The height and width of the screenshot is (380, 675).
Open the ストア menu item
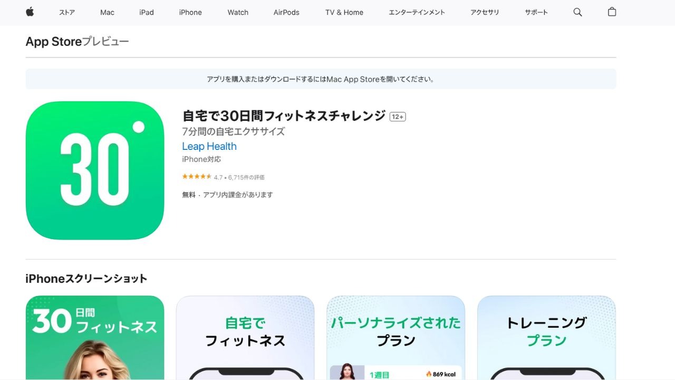coord(67,12)
